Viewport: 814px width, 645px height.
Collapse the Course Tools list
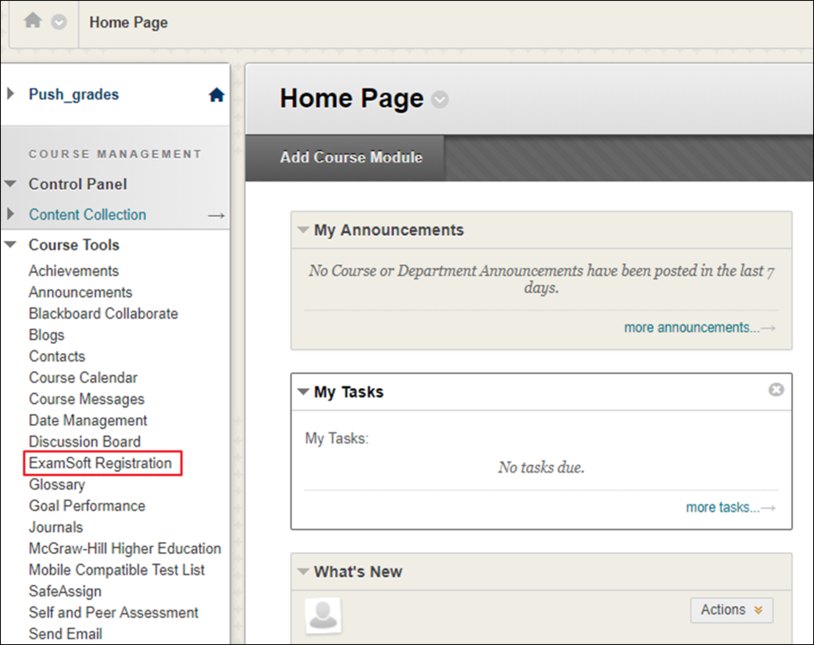pyautogui.click(x=10, y=244)
